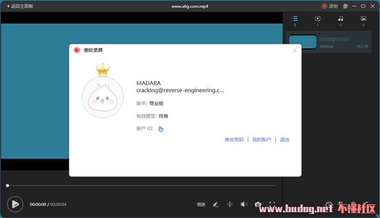Click the pencil edit icon in player bar

click(216, 204)
